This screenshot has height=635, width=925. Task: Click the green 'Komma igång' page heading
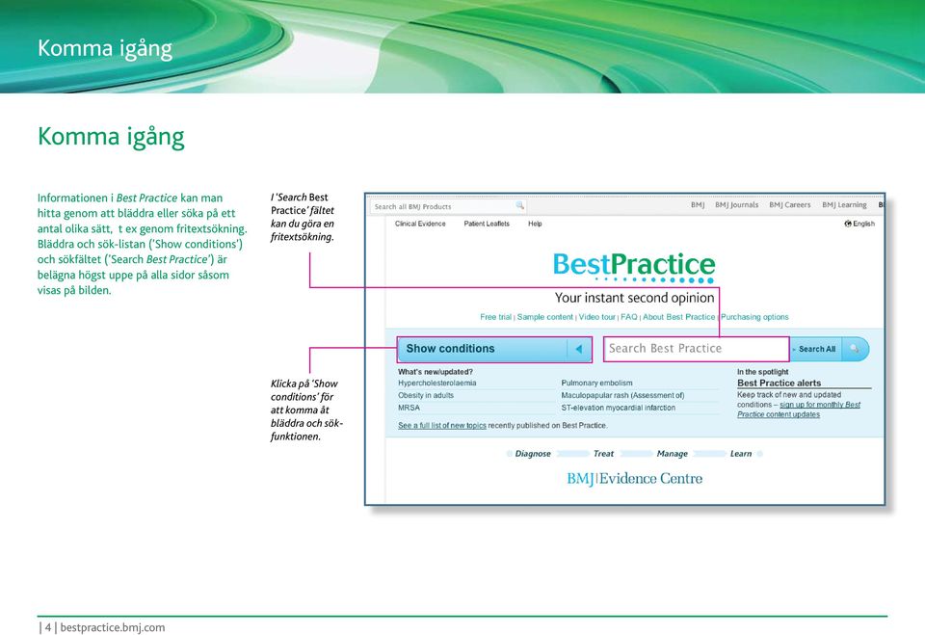coord(111,137)
